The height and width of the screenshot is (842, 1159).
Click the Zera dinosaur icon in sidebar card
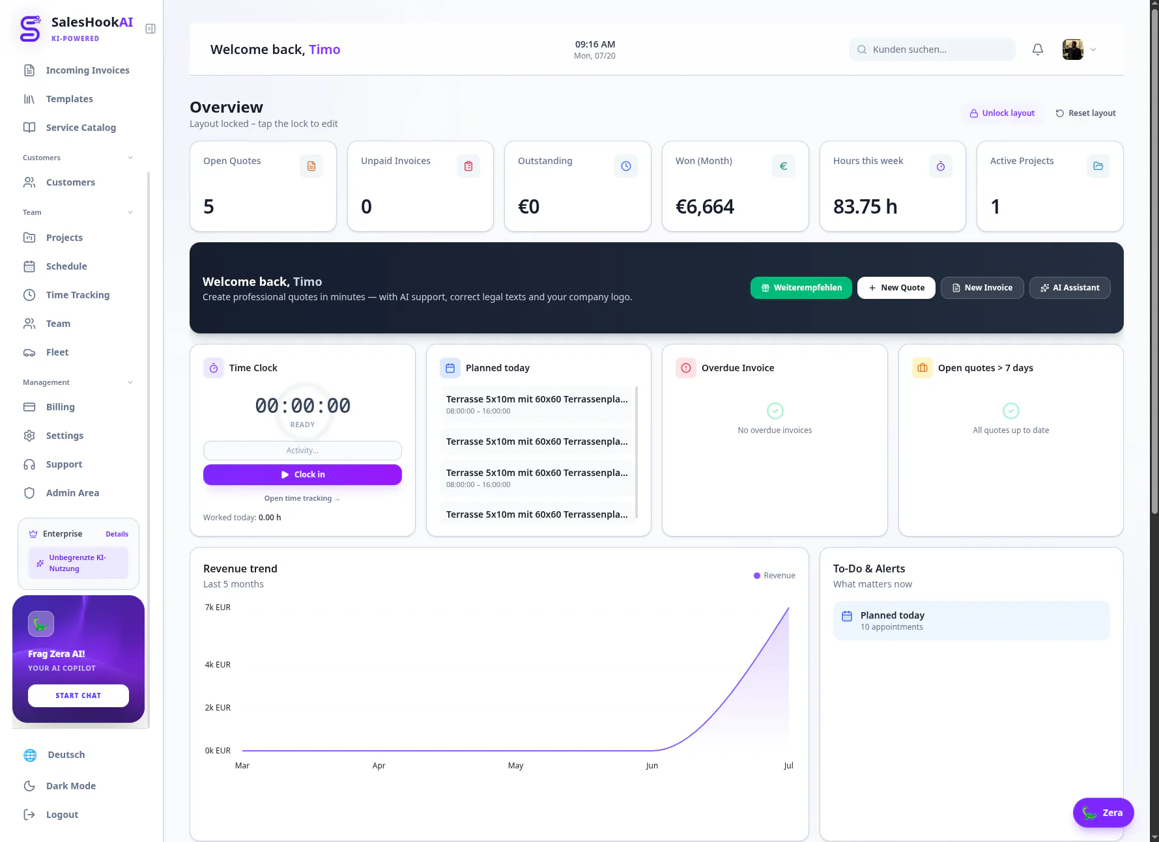[41, 624]
